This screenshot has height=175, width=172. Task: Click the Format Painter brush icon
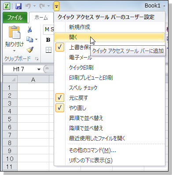(30, 50)
